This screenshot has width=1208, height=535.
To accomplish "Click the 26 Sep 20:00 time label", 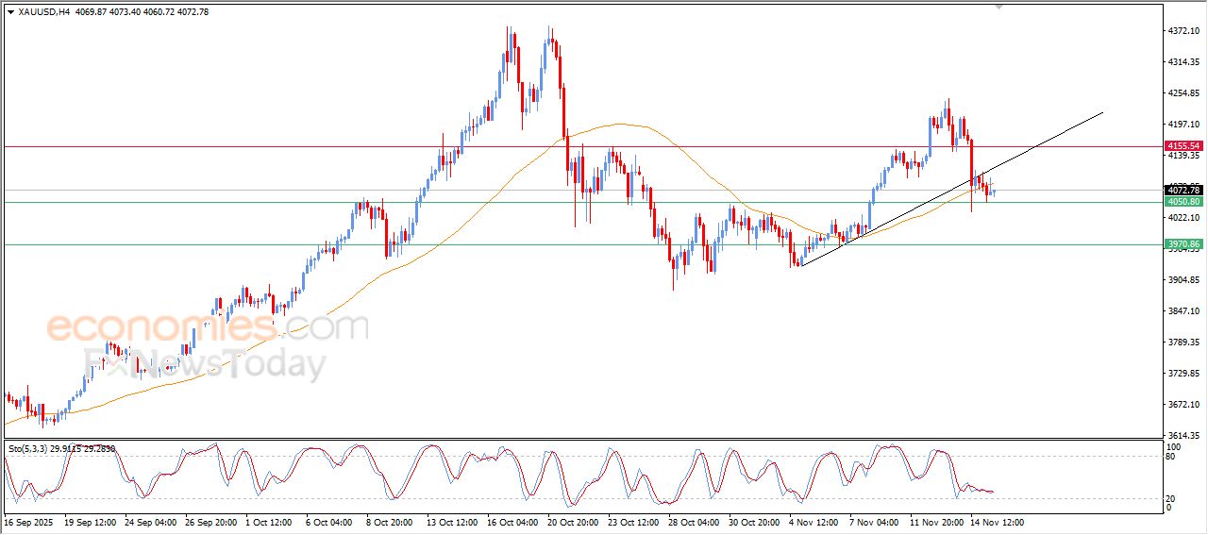I will pyautogui.click(x=211, y=522).
